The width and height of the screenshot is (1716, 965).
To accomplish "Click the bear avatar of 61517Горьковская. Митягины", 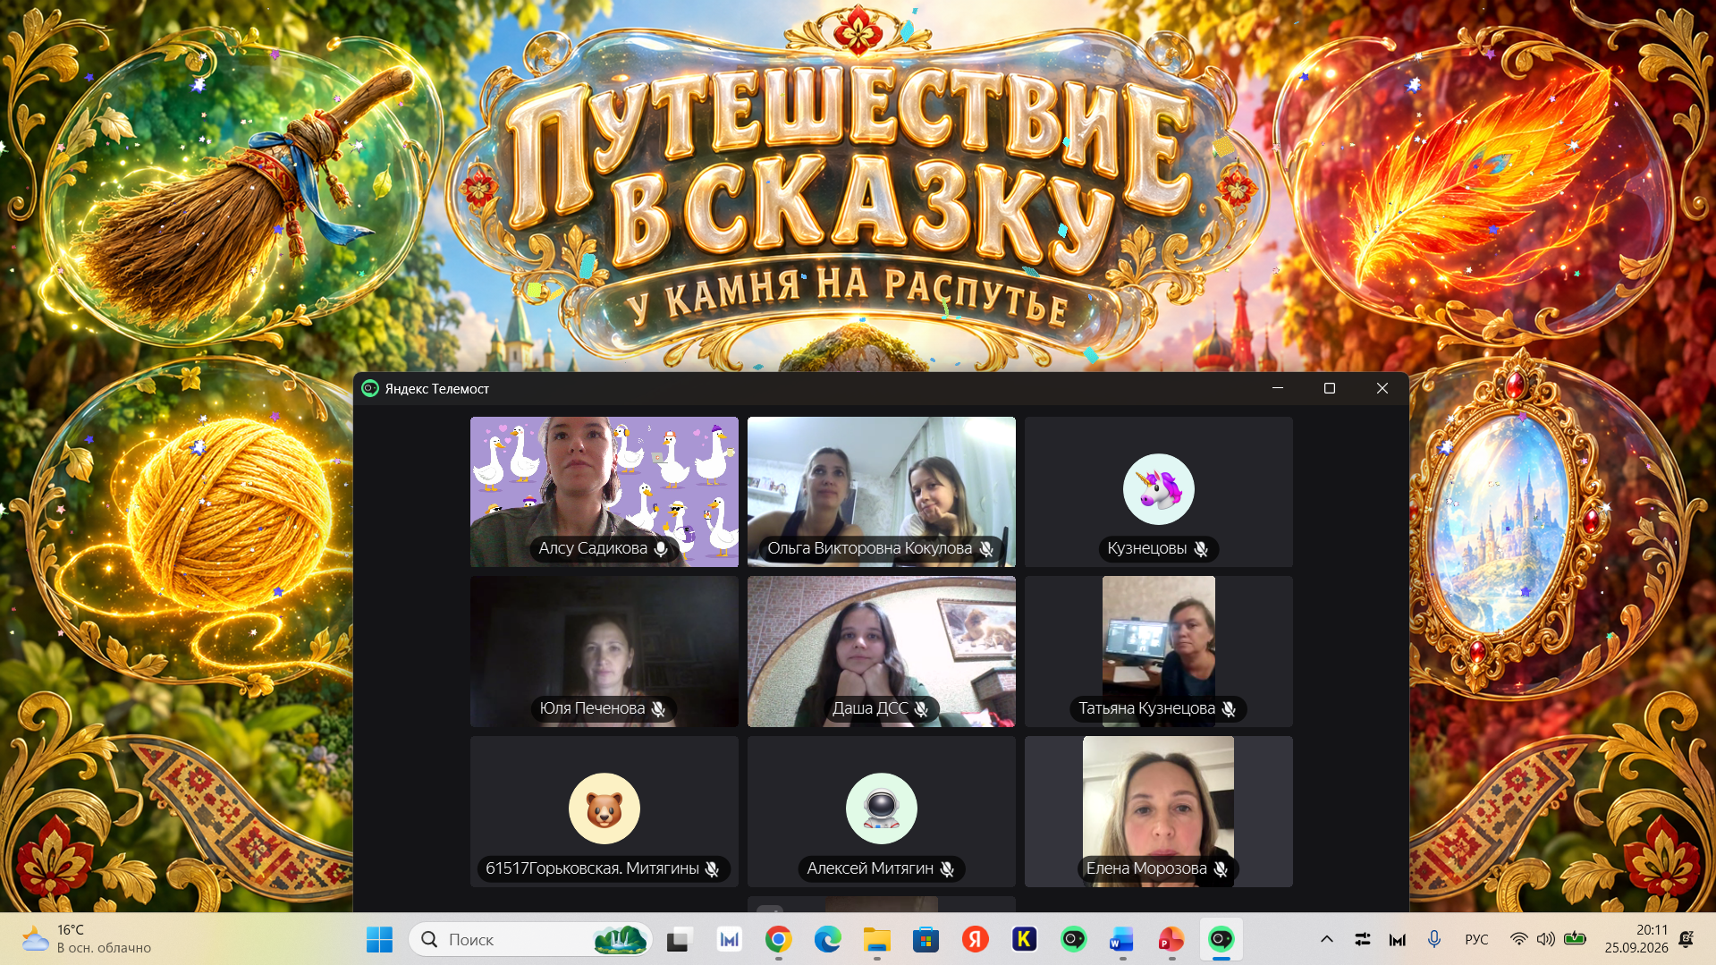I will click(x=604, y=808).
